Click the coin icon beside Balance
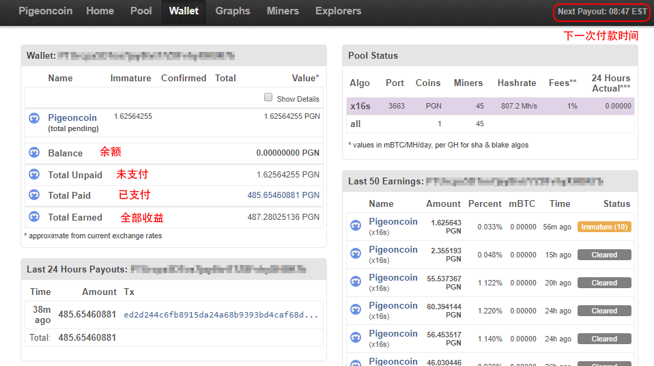This screenshot has width=654, height=366. coord(34,153)
